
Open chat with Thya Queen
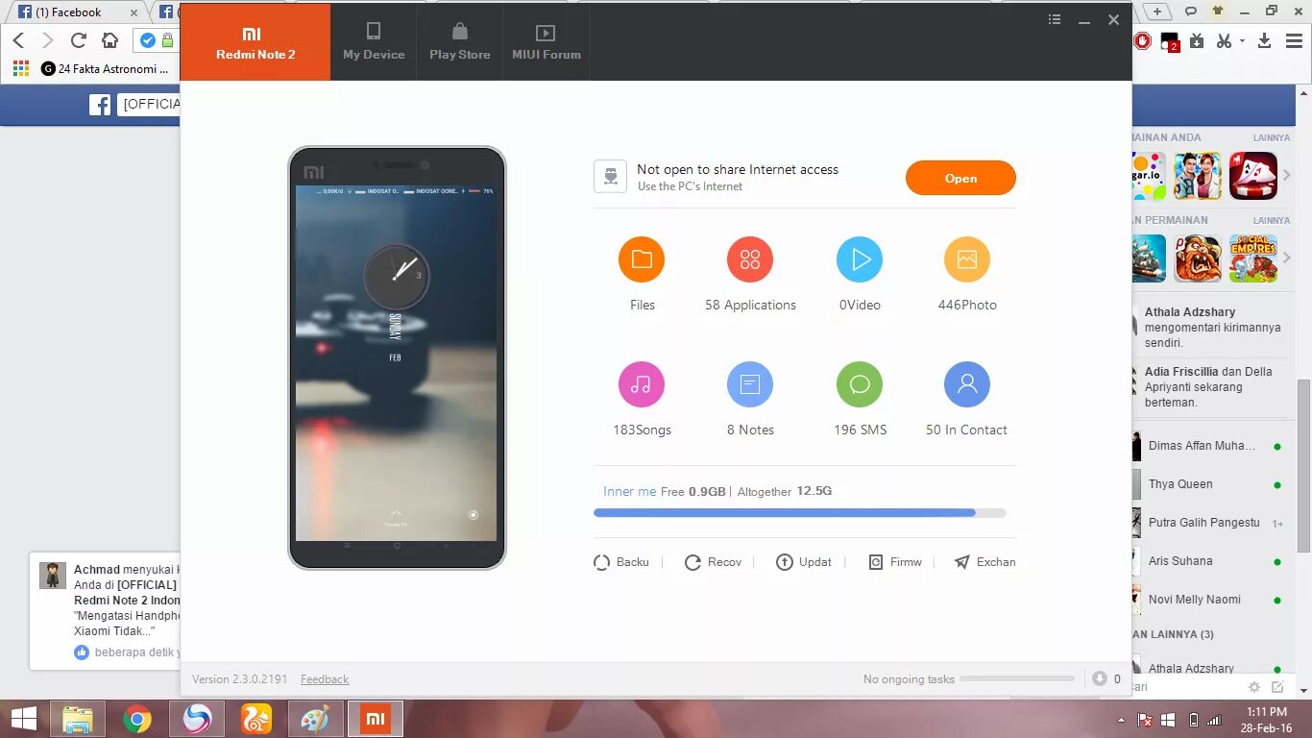click(x=1210, y=484)
